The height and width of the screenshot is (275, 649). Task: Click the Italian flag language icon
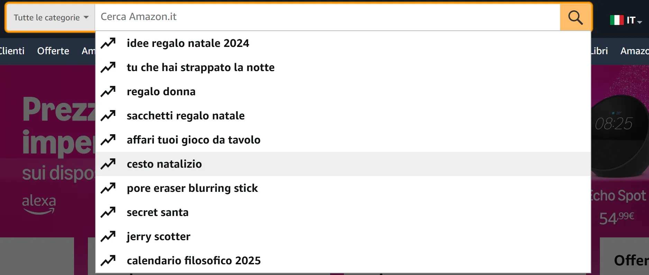[x=616, y=20]
